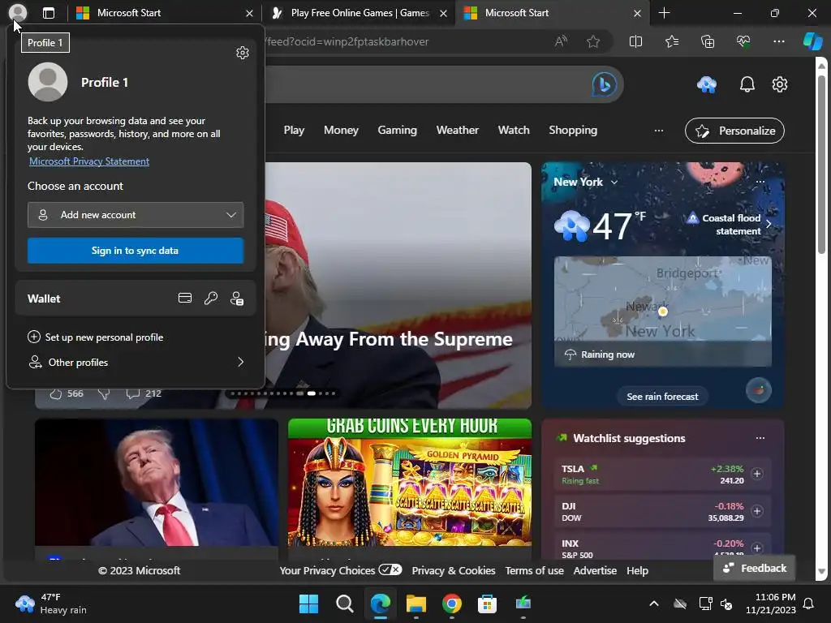The image size is (831, 623).
Task: Open taskbar weather widget Heavy rain
Action: (51, 604)
